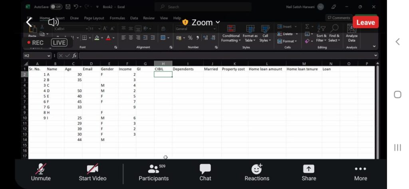Open the More options menu
Screen dimensions: 409x189
point(360,172)
